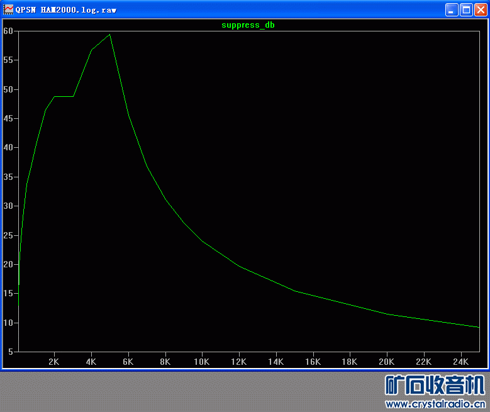Click the 10K label on horizontal axis
The image size is (490, 412).
201,362
